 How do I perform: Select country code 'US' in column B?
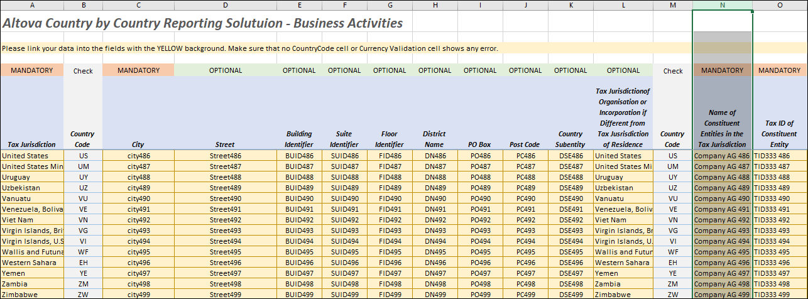[83, 156]
